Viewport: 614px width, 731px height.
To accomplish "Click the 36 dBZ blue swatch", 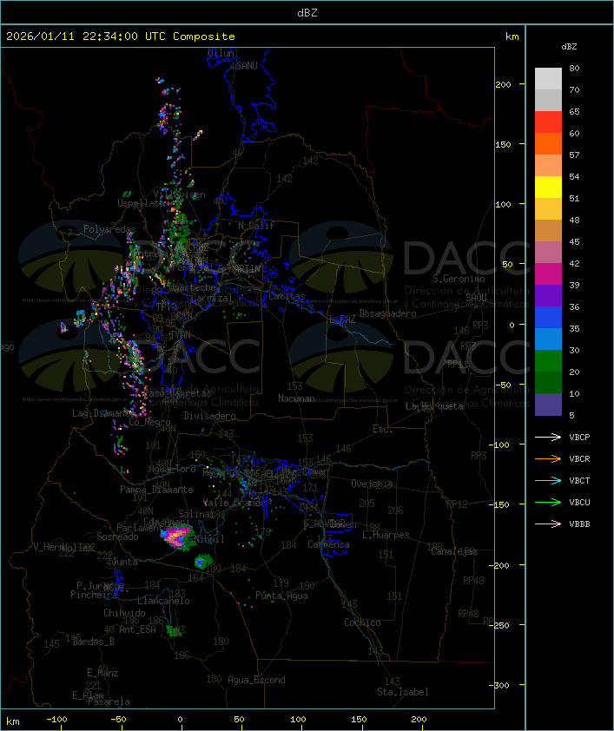I will click(548, 317).
